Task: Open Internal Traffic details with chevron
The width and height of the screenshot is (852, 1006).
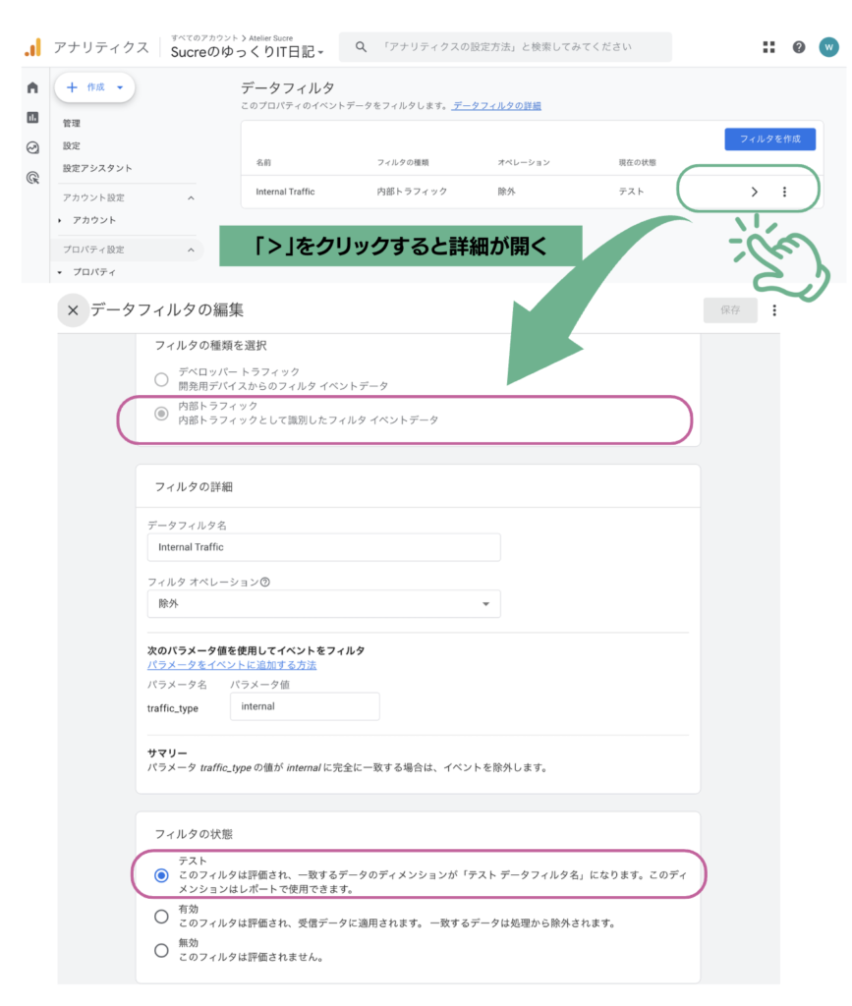Action: [x=754, y=192]
